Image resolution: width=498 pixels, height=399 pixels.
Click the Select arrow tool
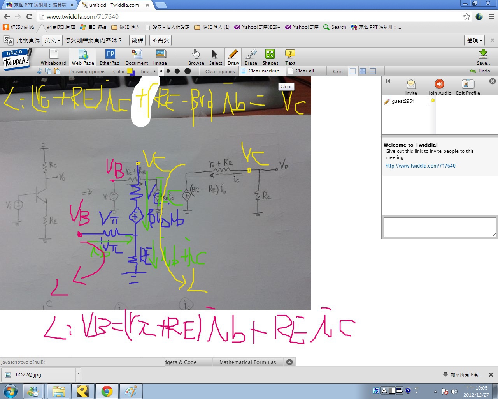(216, 57)
